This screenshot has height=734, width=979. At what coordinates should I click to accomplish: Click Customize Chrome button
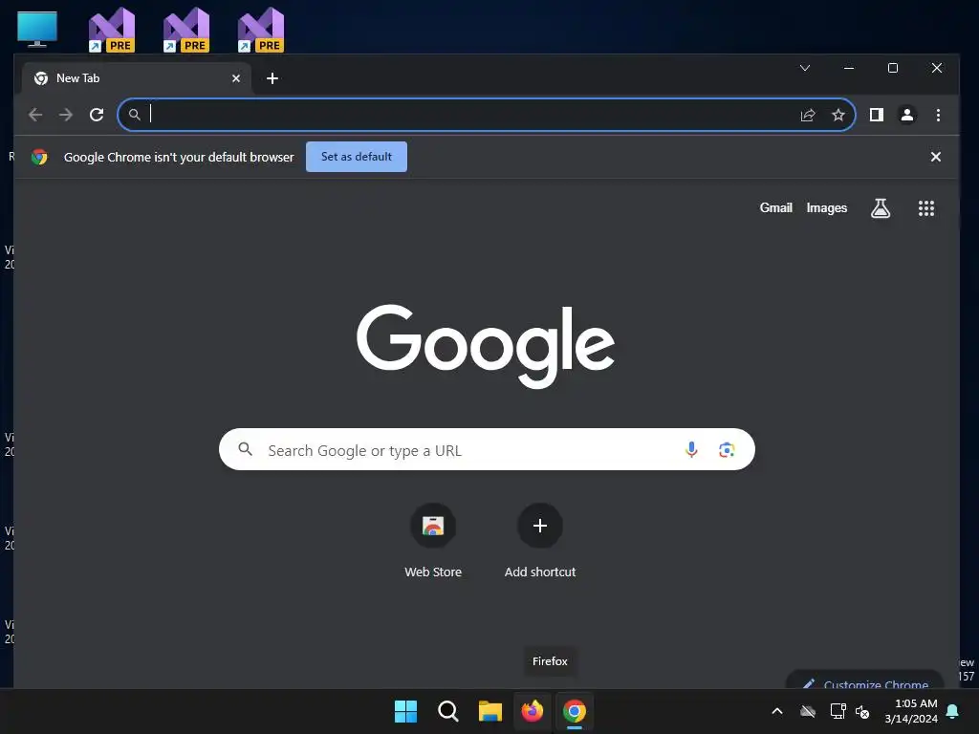[x=864, y=681]
